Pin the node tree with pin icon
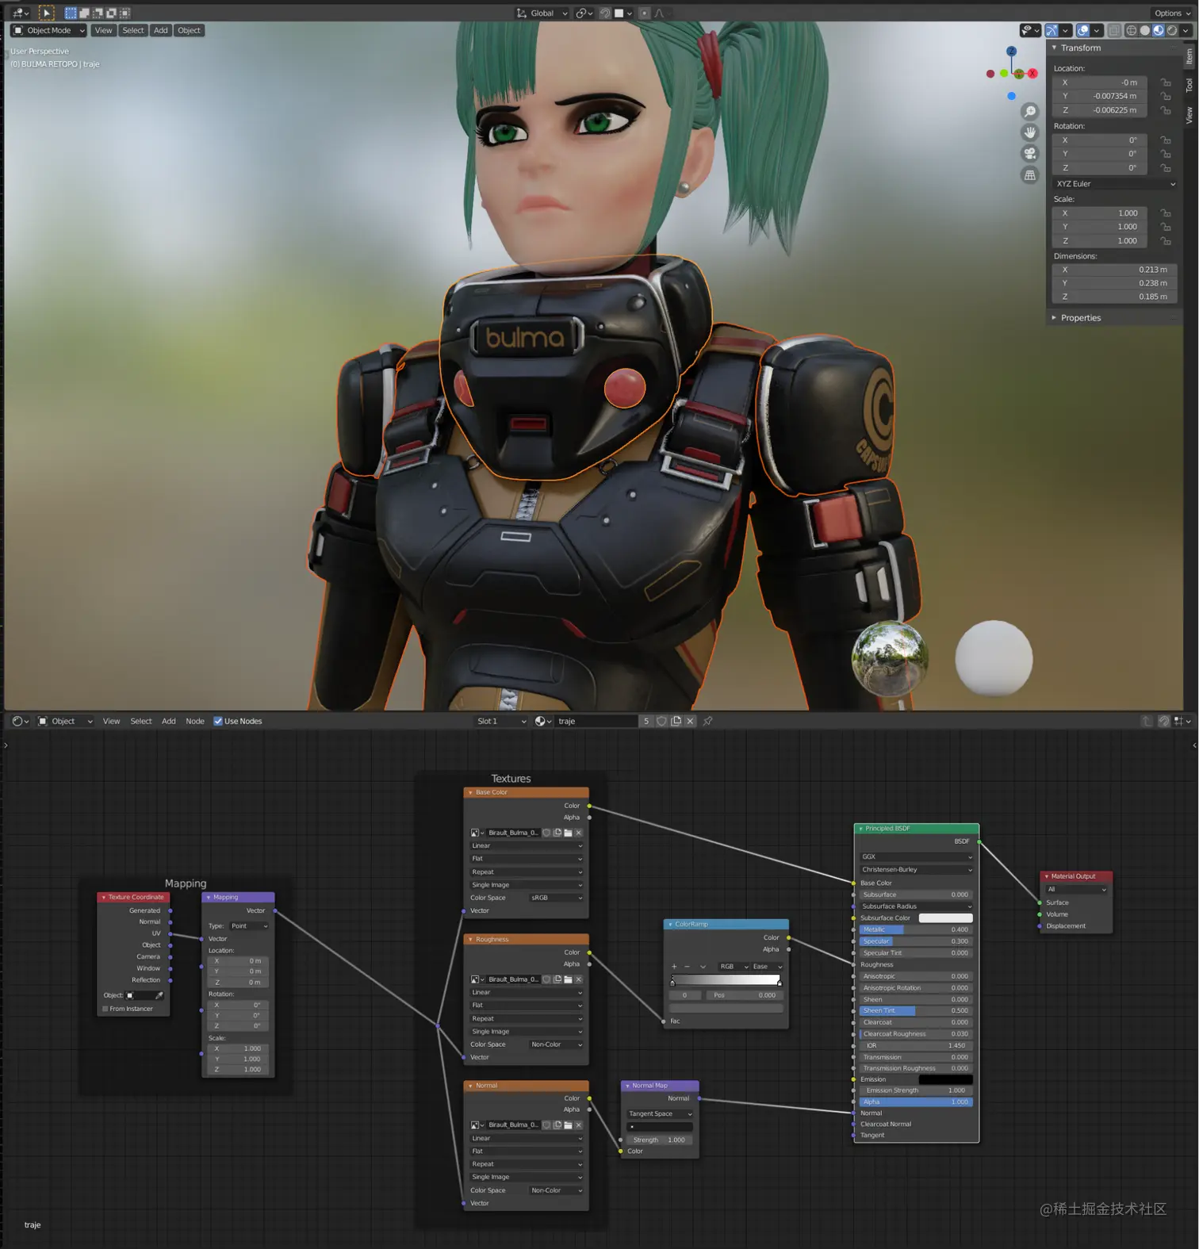The width and height of the screenshot is (1199, 1249). [x=707, y=721]
